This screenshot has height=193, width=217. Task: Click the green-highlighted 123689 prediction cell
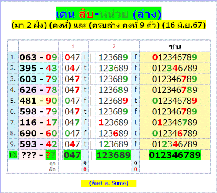113,155
